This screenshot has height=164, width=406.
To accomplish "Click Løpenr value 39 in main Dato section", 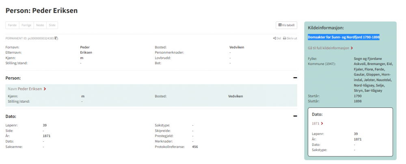I will tap(45, 125).
